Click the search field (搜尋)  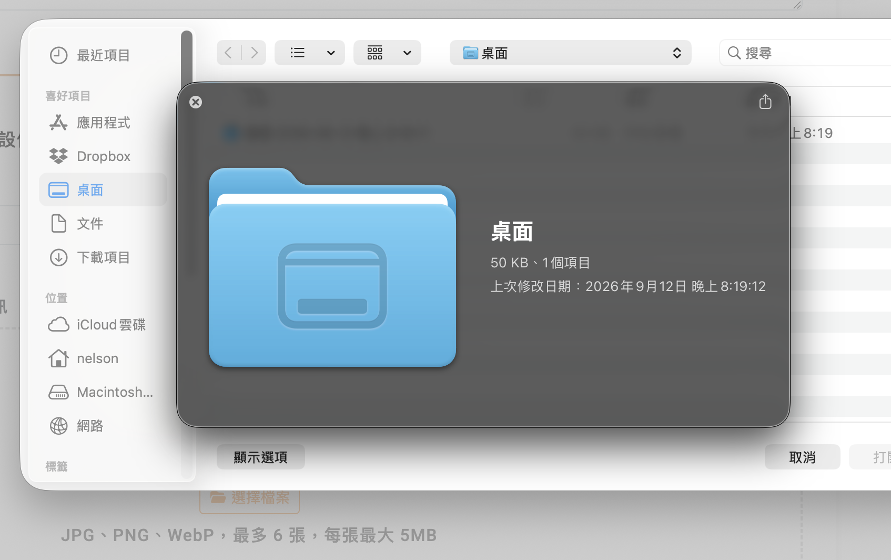pyautogui.click(x=805, y=53)
